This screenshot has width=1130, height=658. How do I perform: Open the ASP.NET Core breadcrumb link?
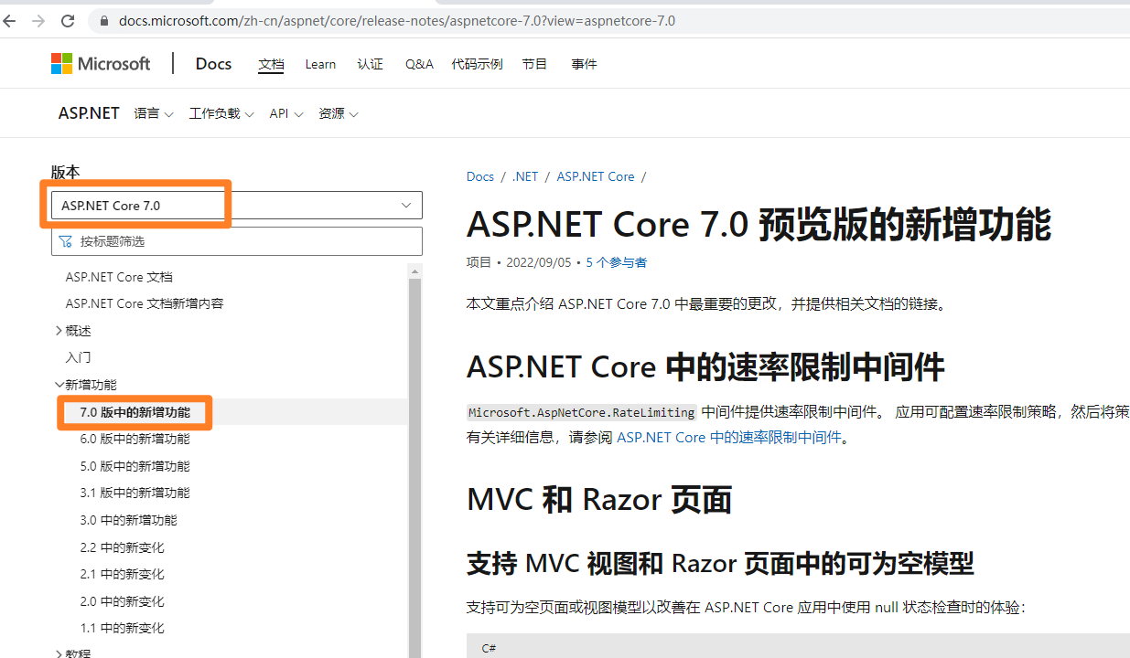pyautogui.click(x=596, y=176)
